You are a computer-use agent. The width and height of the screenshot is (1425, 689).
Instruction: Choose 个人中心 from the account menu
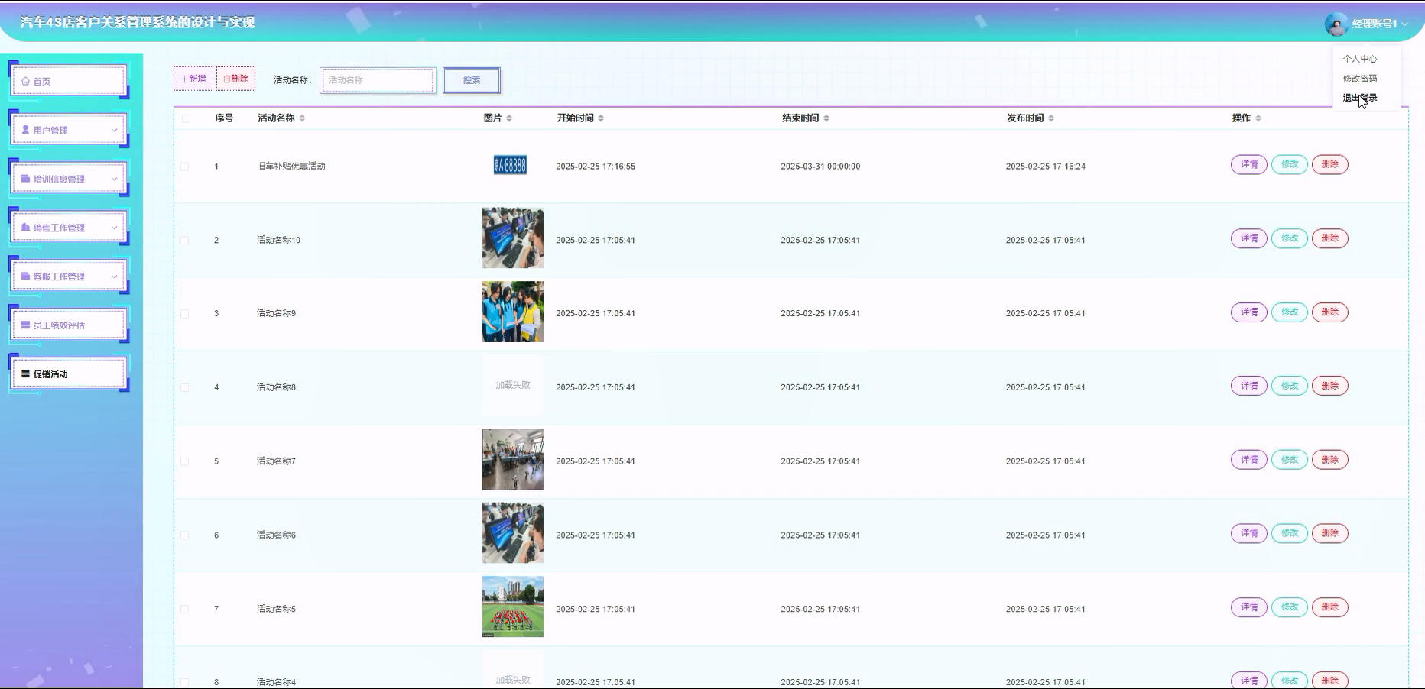coord(1360,59)
